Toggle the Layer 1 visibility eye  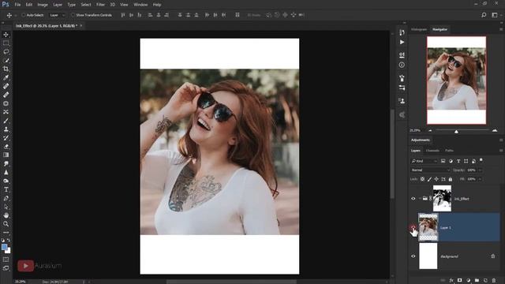(413, 228)
